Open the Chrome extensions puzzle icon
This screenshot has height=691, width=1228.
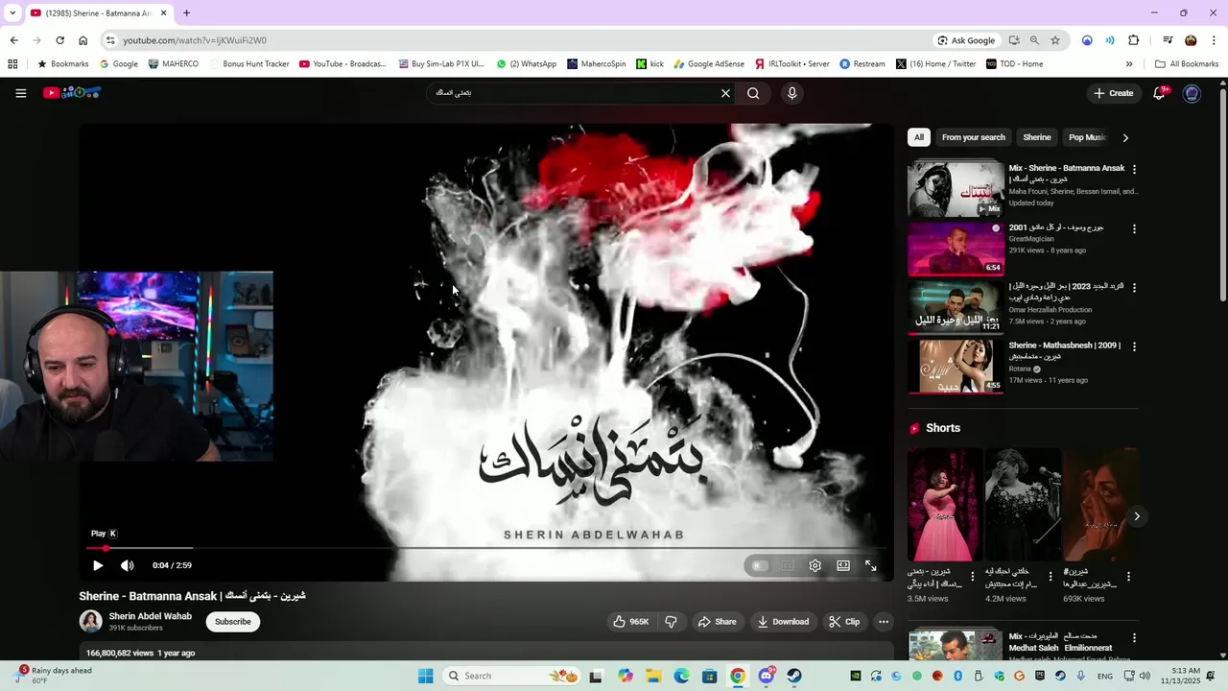click(x=1133, y=40)
